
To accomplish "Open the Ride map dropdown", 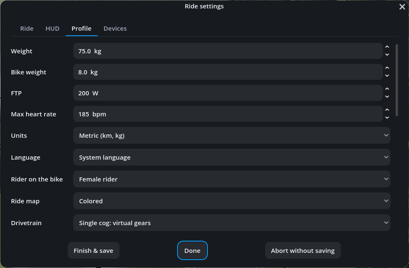I will pos(231,201).
